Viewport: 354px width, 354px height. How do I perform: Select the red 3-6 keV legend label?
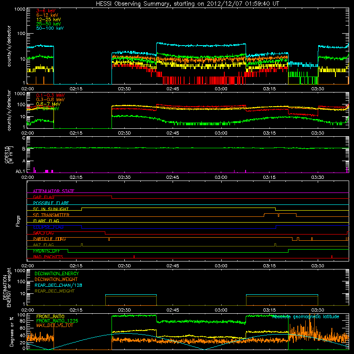(46, 11)
